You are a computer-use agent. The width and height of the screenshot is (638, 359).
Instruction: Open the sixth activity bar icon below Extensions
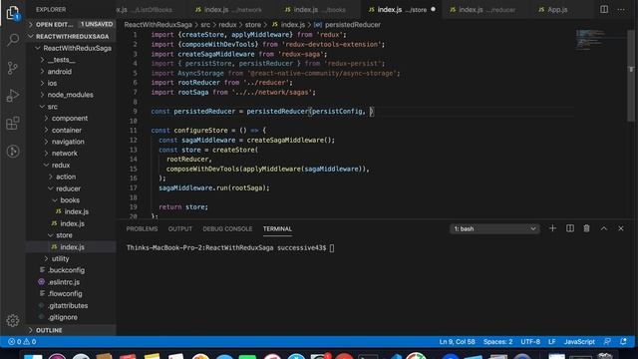point(13,152)
